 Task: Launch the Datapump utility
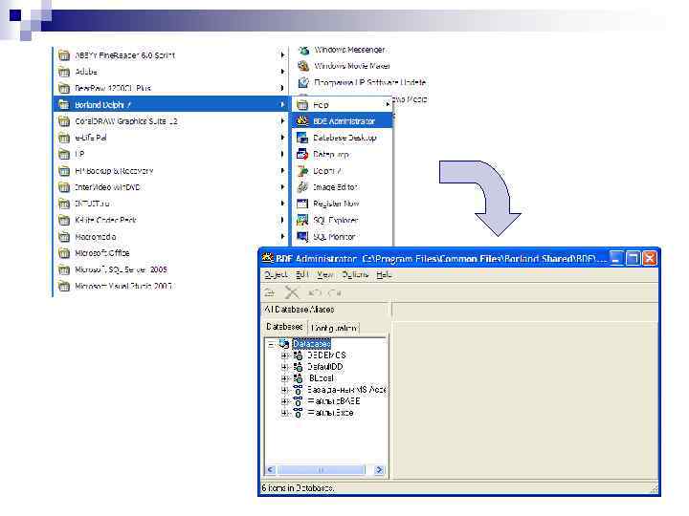pos(343,155)
